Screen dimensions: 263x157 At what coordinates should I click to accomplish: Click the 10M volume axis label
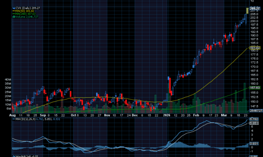(x=8, y=104)
